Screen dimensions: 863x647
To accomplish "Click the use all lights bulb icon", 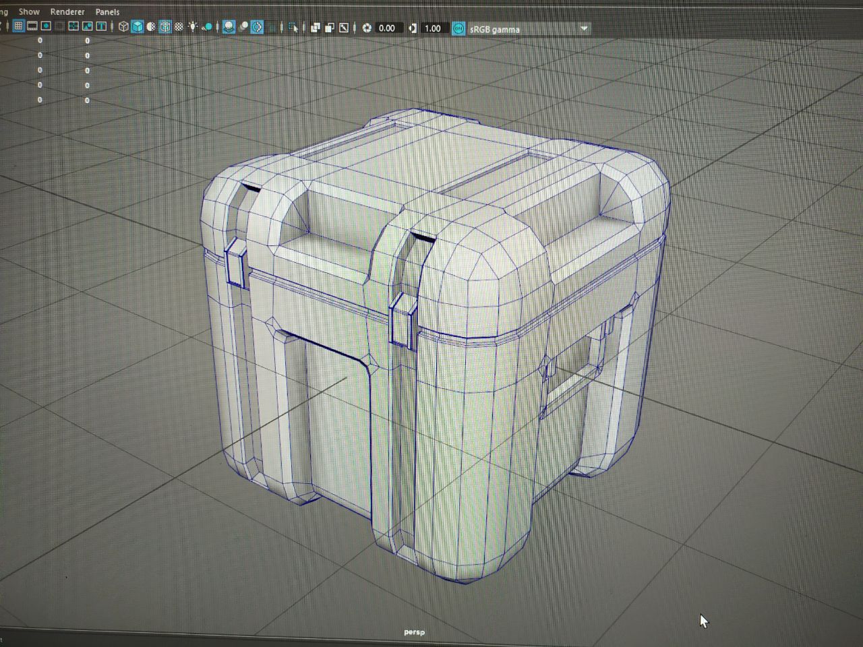I will pos(193,27).
